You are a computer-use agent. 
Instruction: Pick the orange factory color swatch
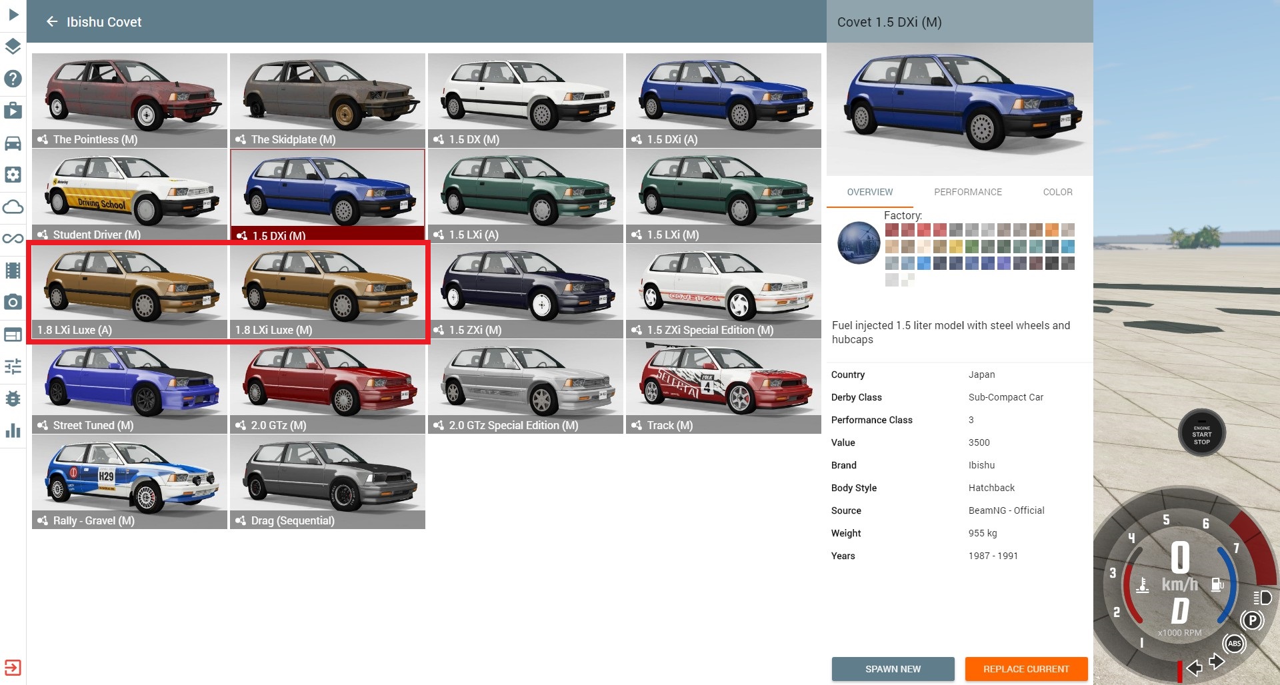(1052, 230)
